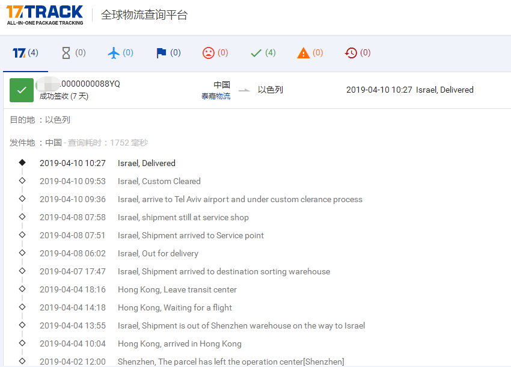This screenshot has height=367, width=511.
Task: Click the green delivered status checkmark badge
Action: click(22, 90)
